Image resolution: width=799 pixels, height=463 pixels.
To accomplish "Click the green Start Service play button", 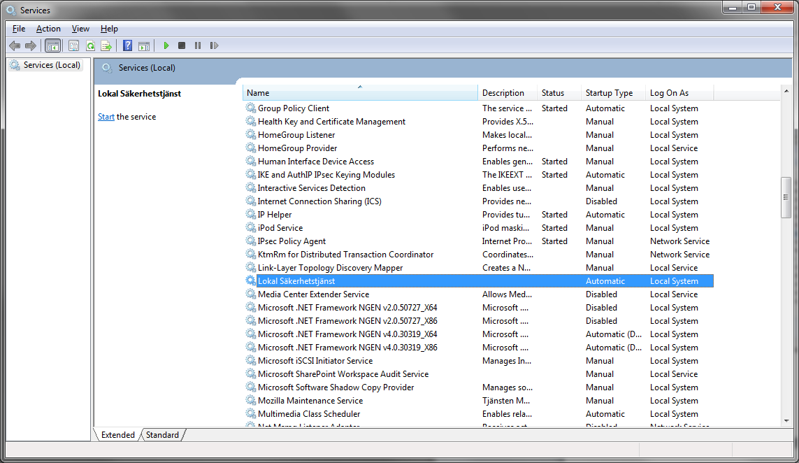I will tap(166, 46).
